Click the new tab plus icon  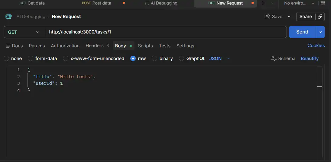[x=263, y=3]
